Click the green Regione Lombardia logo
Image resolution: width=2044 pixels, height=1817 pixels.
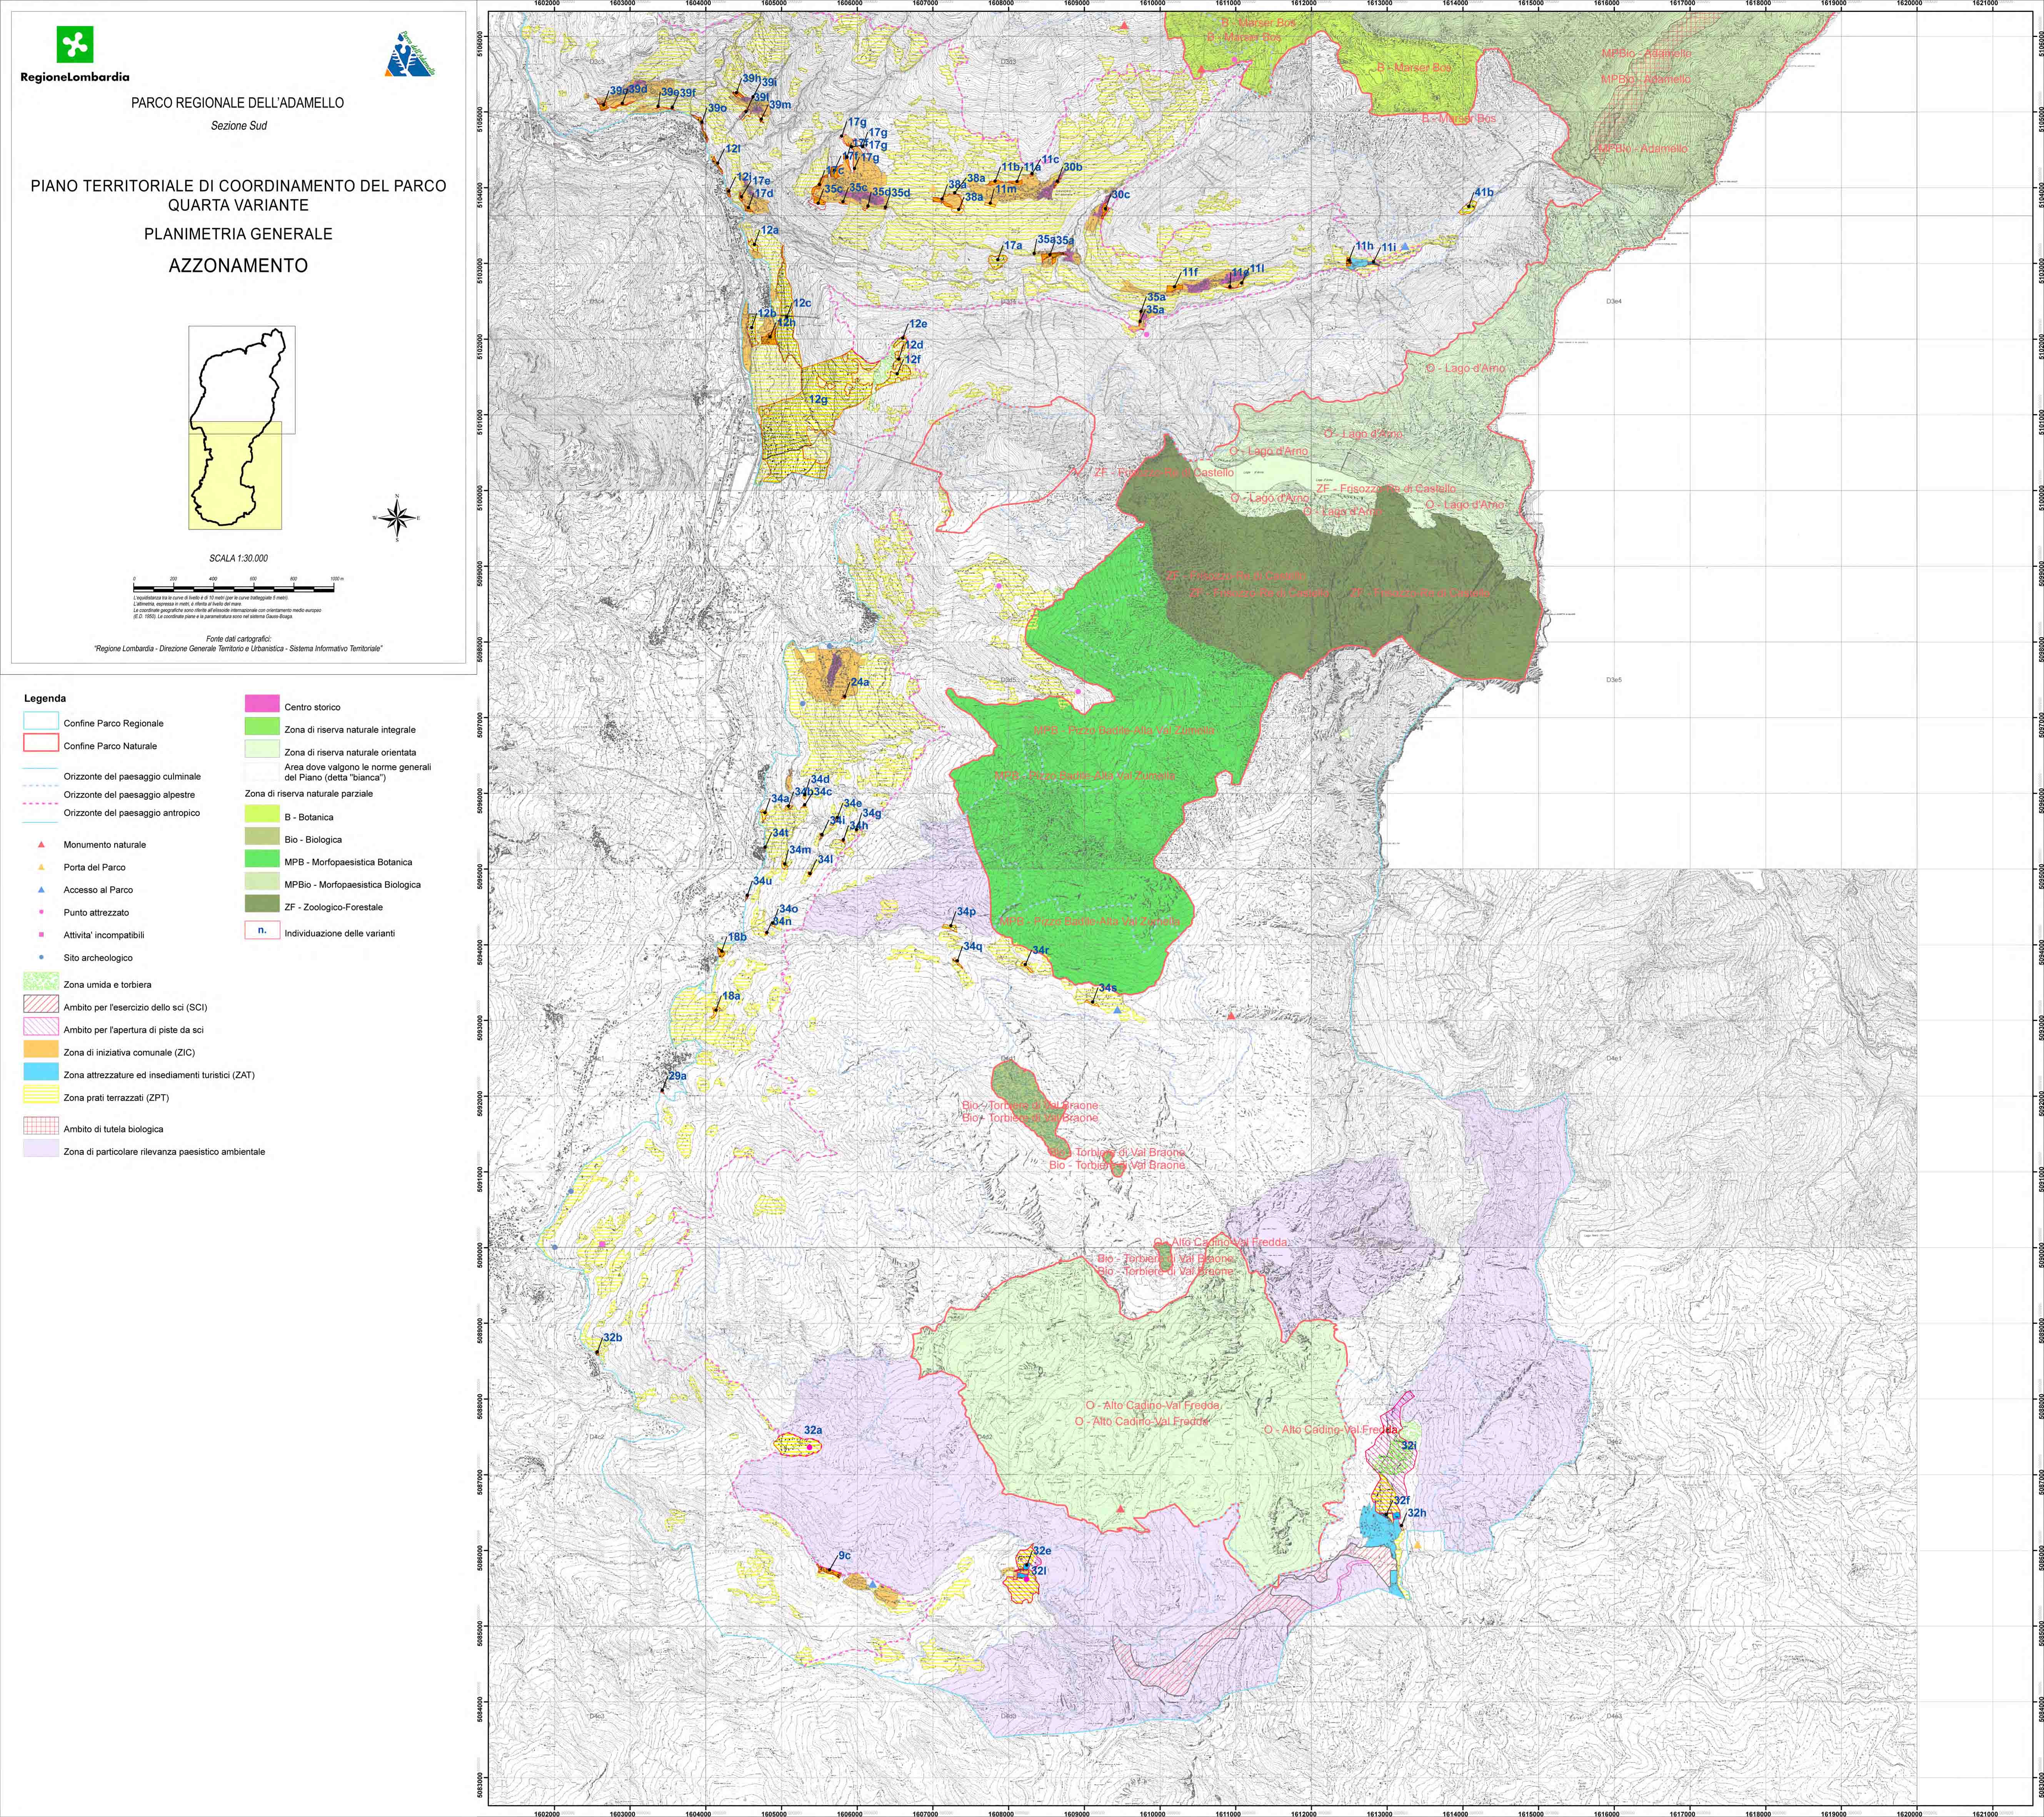(x=75, y=43)
